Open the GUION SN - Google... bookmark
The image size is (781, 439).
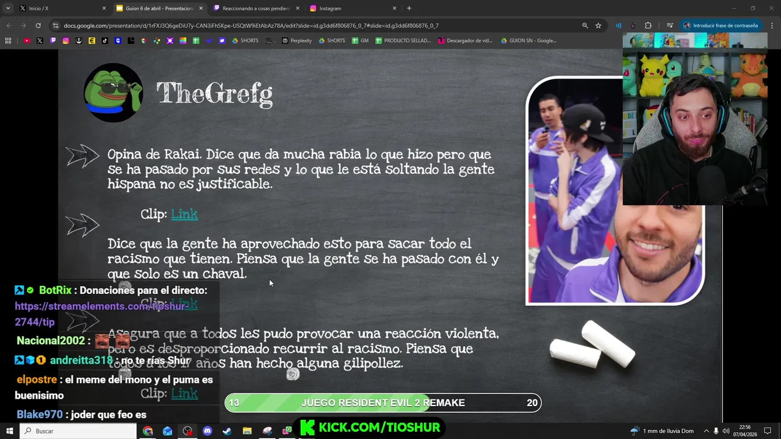pos(528,41)
